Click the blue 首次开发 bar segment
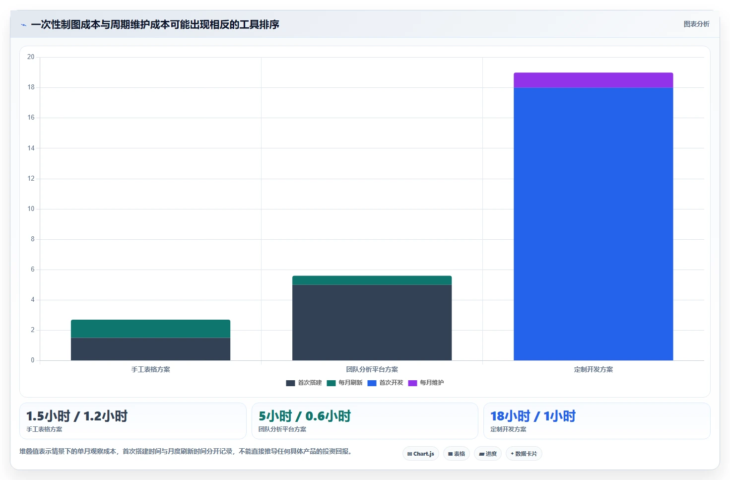The image size is (730, 480). point(593,224)
